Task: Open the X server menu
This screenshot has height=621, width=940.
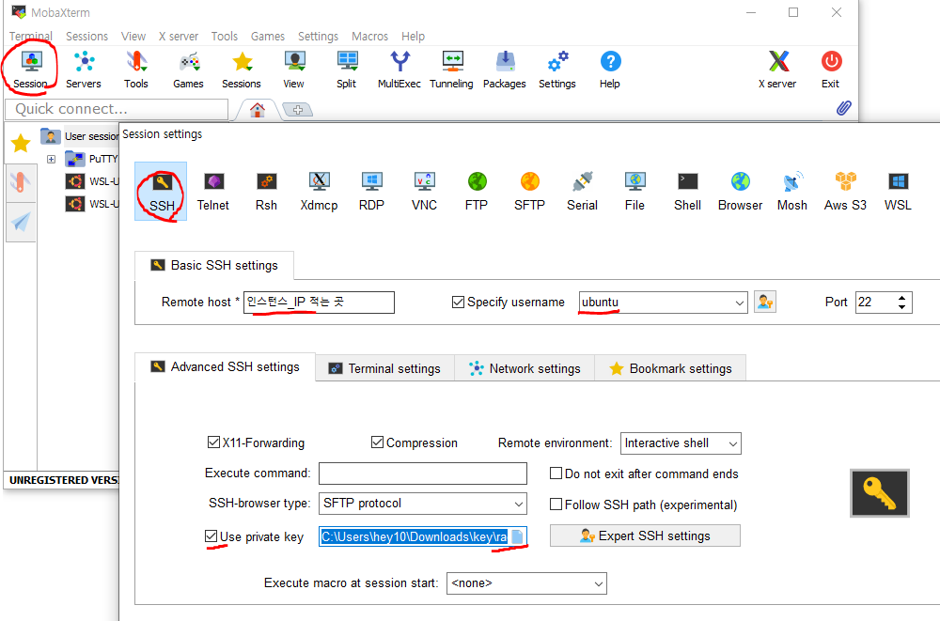Action: [178, 36]
